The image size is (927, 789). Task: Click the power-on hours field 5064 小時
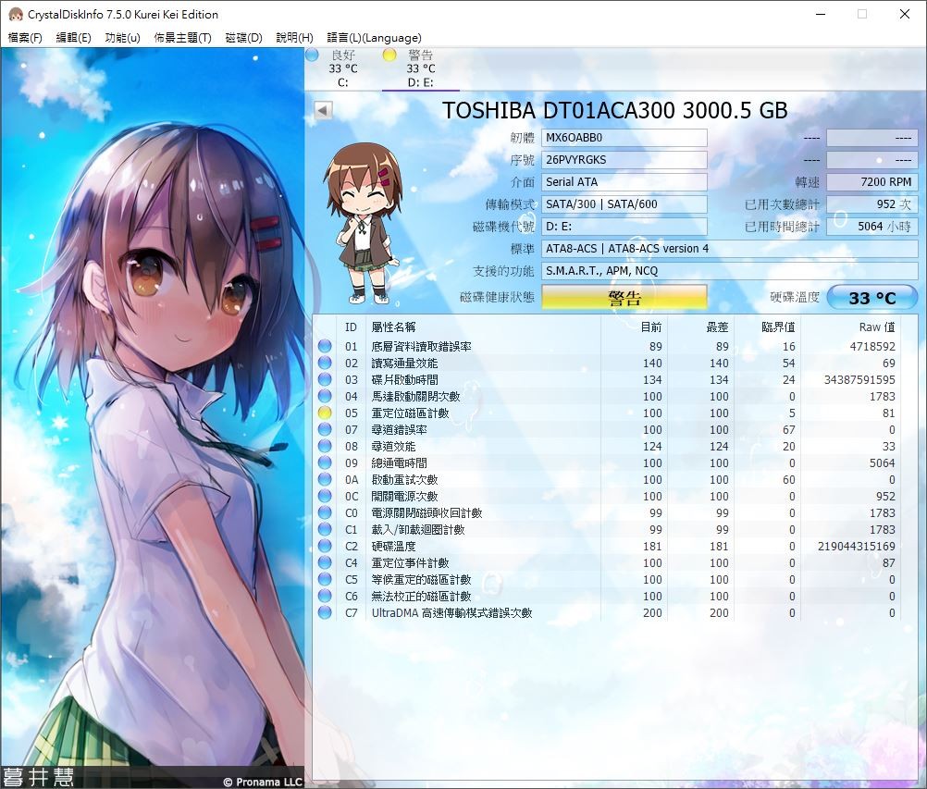(872, 227)
